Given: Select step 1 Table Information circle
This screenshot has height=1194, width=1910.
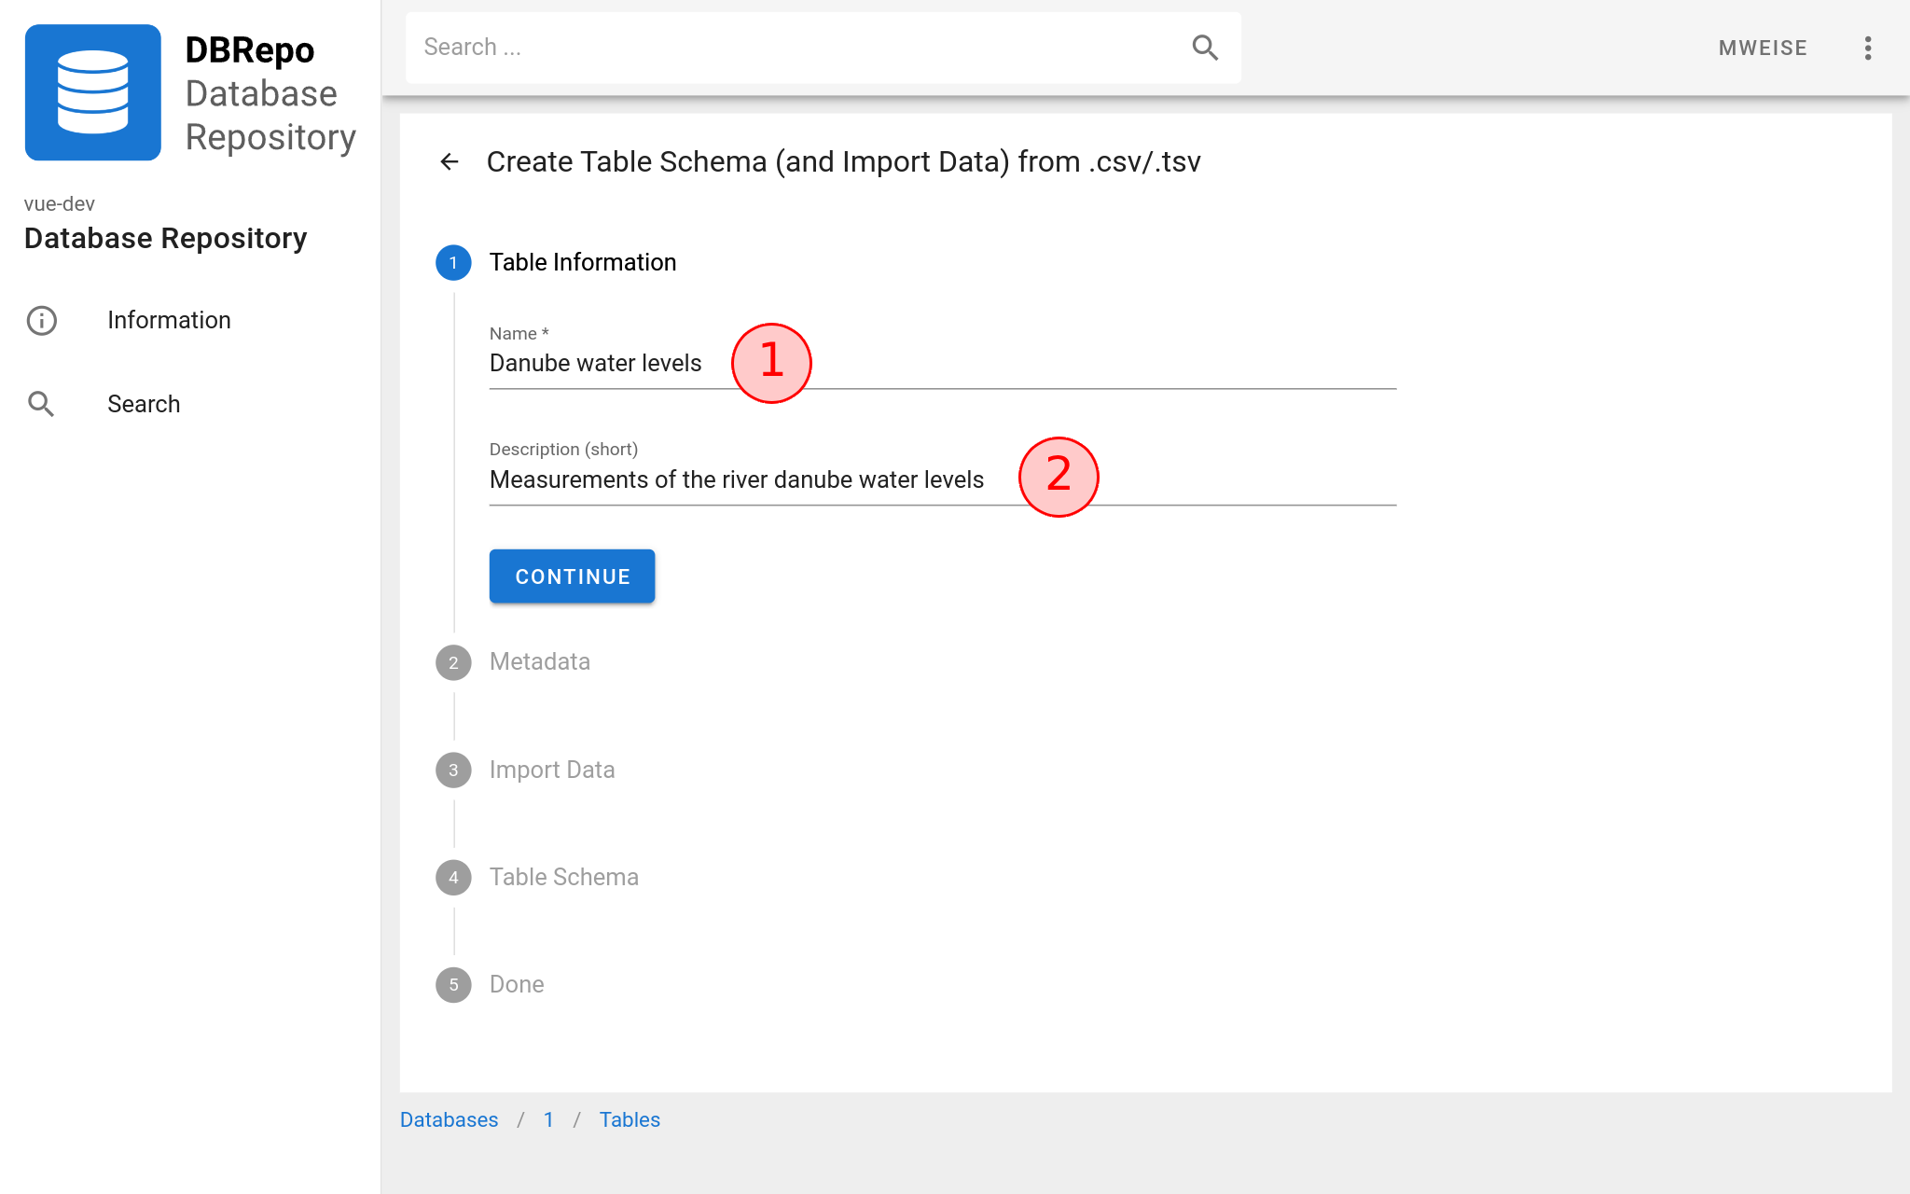Looking at the screenshot, I should (x=453, y=263).
